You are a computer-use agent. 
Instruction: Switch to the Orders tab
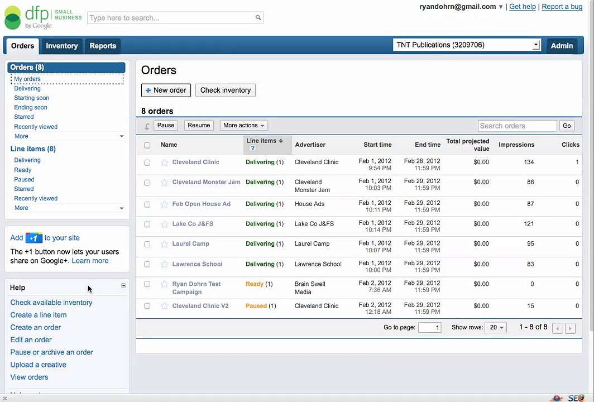[22, 46]
